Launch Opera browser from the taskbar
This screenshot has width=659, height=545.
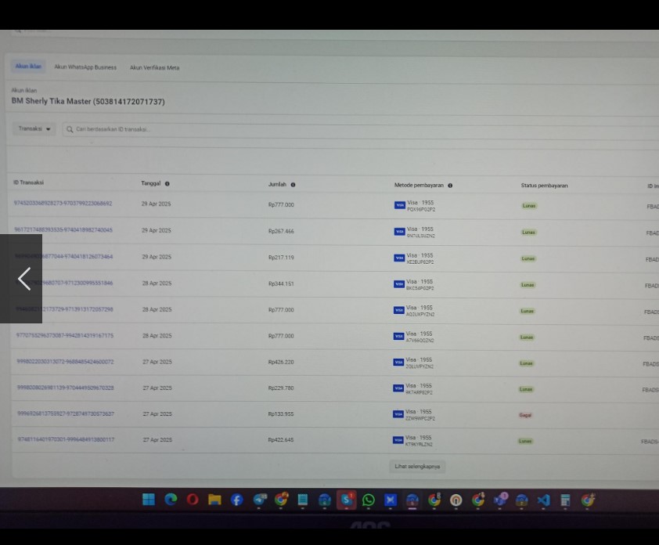tap(192, 500)
